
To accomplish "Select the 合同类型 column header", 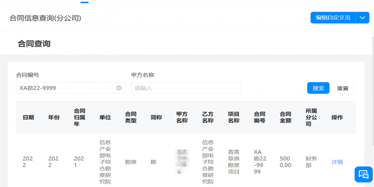I will 131,117.
